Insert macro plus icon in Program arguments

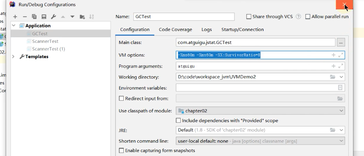click(333, 66)
